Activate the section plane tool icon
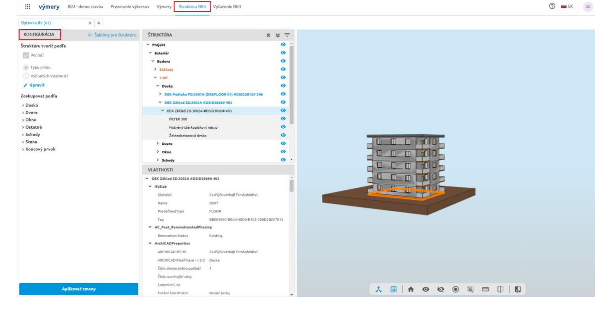595x316 pixels. tap(500, 289)
